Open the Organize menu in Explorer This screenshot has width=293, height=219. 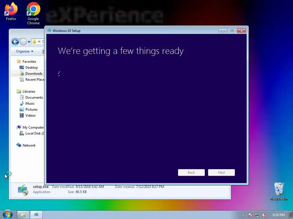[25, 51]
